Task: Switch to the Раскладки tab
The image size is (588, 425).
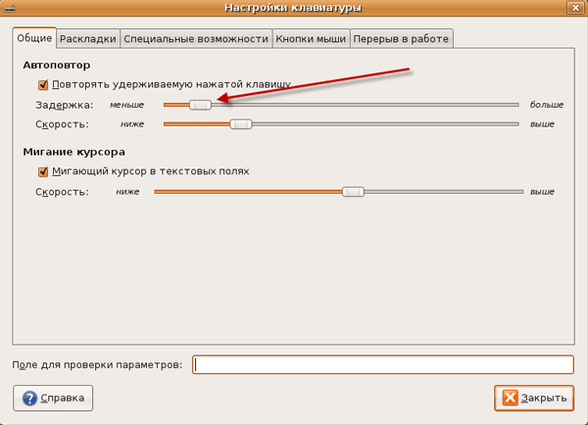Action: click(x=88, y=39)
